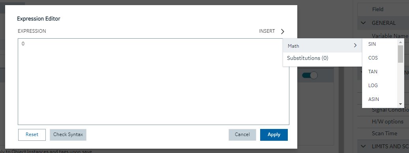Click the Check Syntax button
Viewport: 409px width, 153px height.
point(68,135)
